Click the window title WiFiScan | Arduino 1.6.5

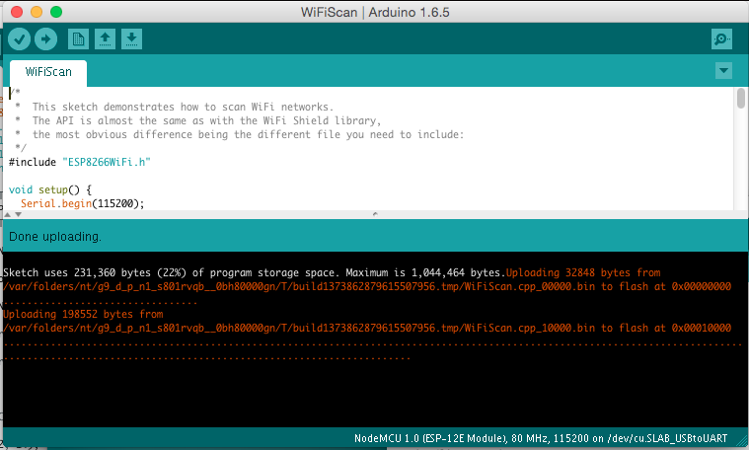click(375, 12)
